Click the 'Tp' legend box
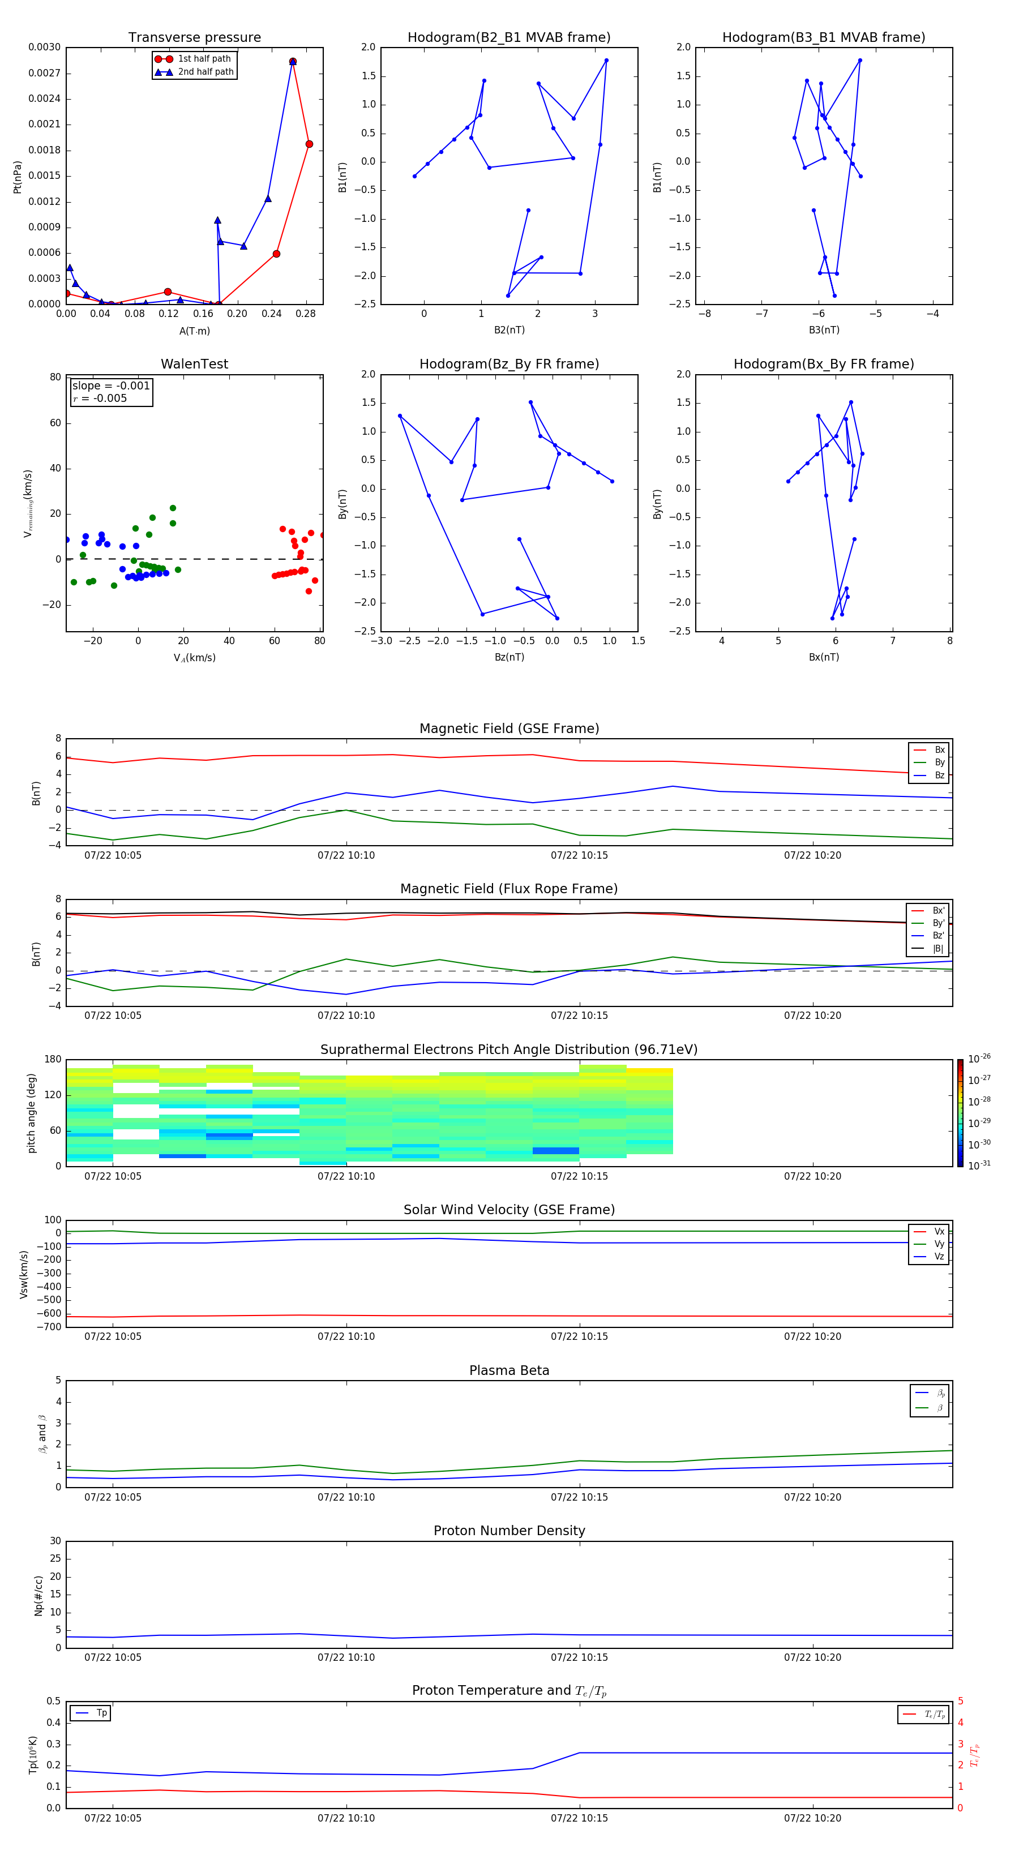The width and height of the screenshot is (1019, 1868). click(91, 1713)
